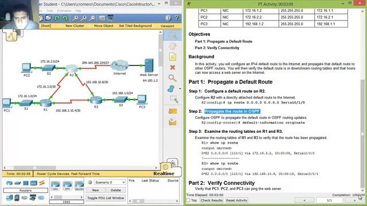The width and height of the screenshot is (367, 206).
Task: Click the question mark Help icon
Action: pyautogui.click(x=177, y=18)
